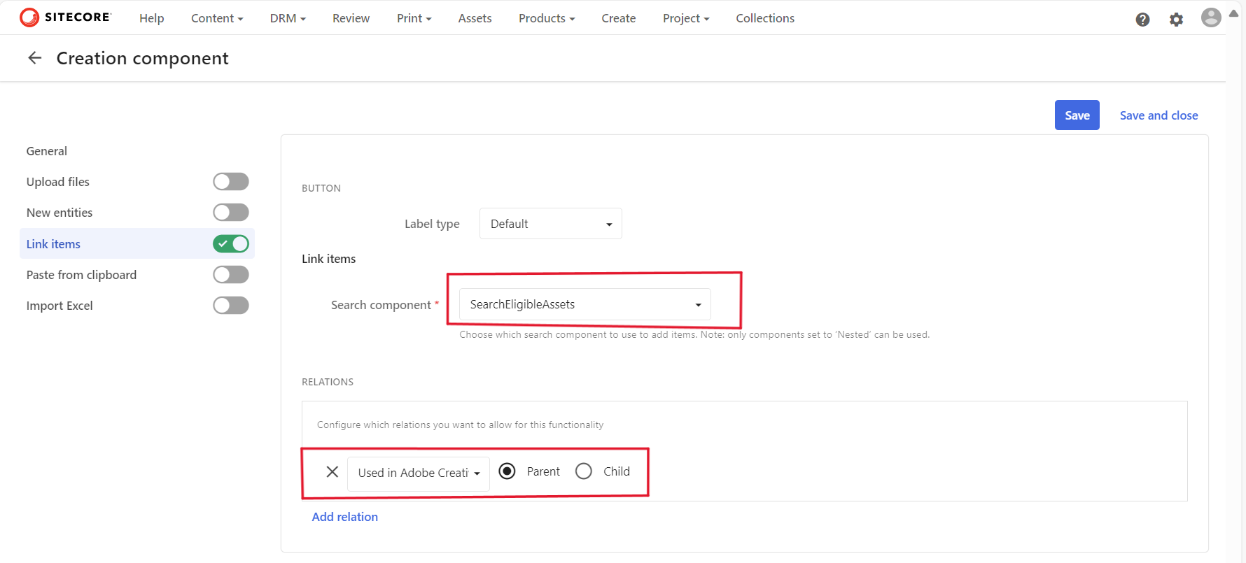Enable the Upload files toggle
This screenshot has width=1246, height=563.
tap(230, 182)
